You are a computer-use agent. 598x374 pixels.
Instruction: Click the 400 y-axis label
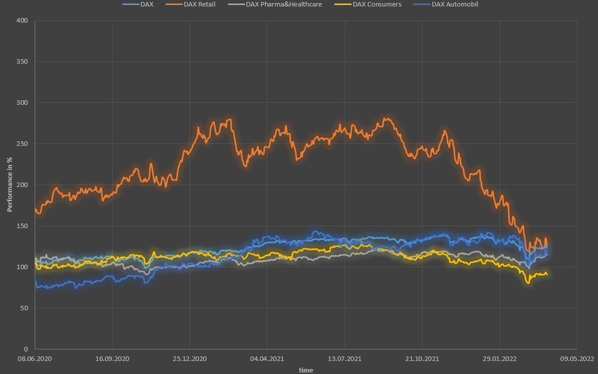click(22, 21)
